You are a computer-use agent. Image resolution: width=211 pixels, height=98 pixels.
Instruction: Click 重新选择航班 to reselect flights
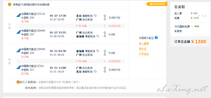coord(157,4)
